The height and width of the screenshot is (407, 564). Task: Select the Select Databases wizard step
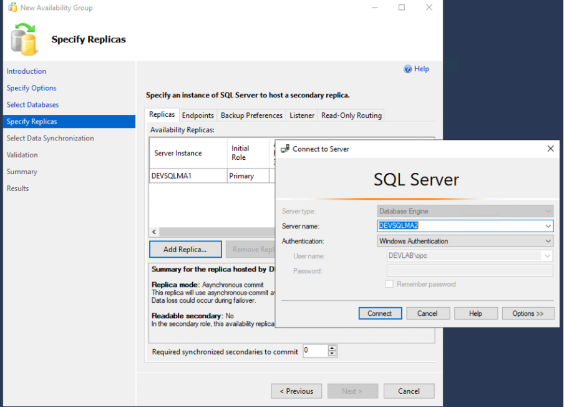pos(31,104)
